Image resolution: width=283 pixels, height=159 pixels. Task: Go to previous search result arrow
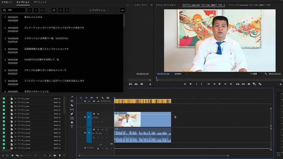29,10
